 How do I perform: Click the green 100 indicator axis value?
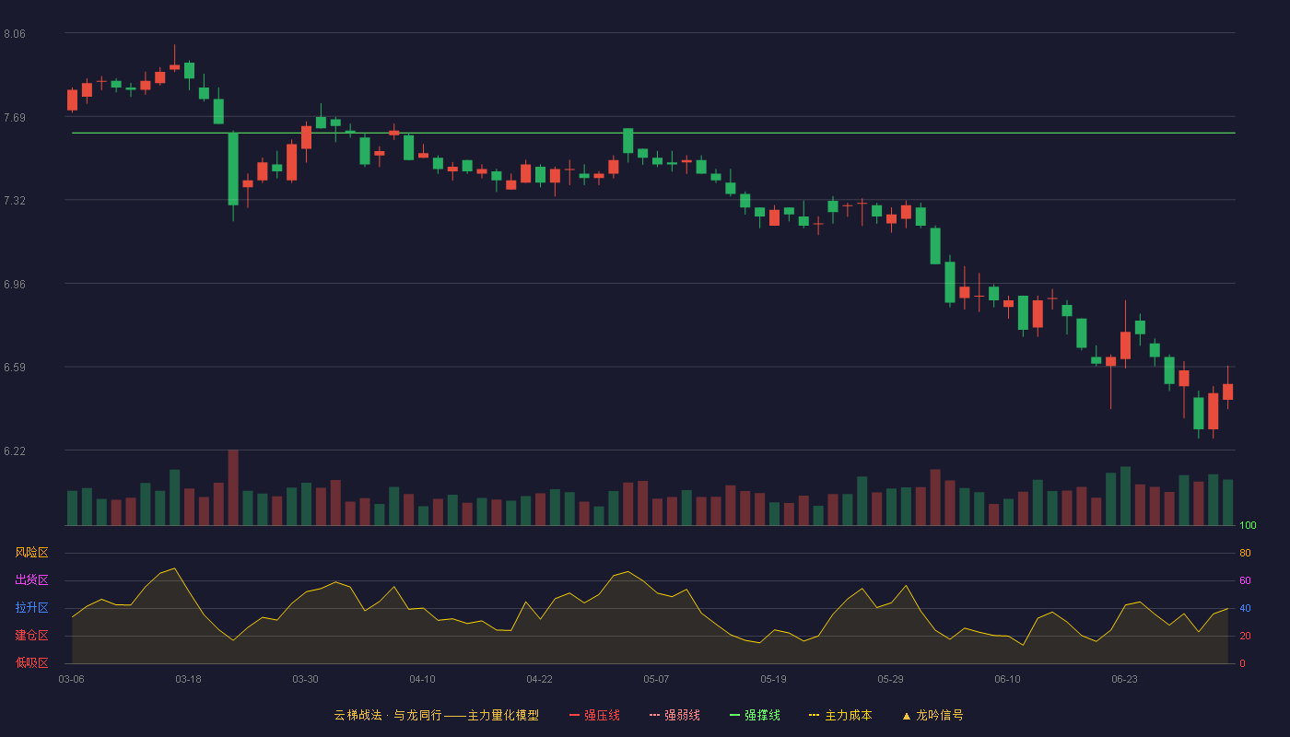[x=1248, y=525]
